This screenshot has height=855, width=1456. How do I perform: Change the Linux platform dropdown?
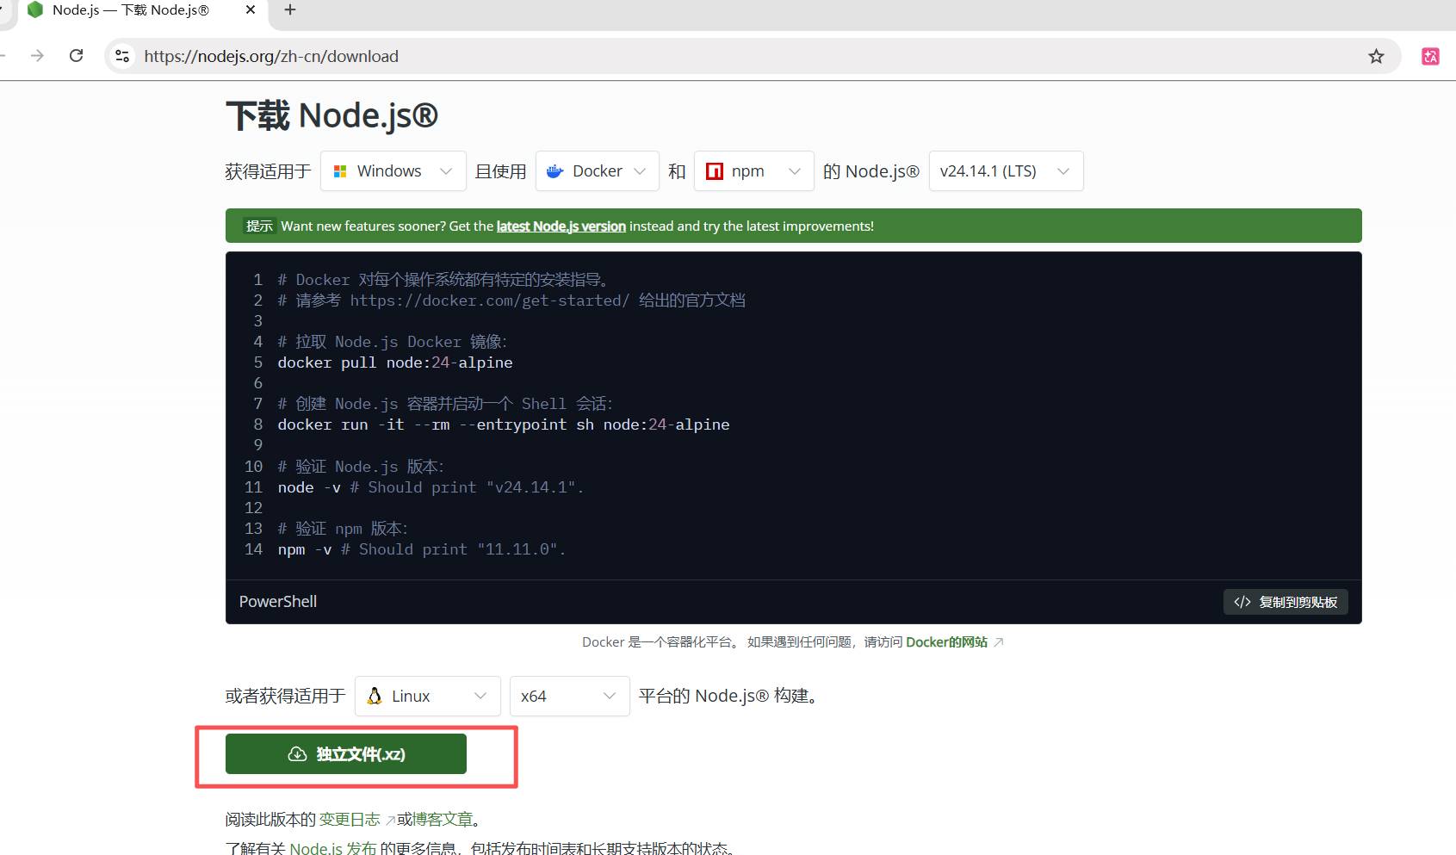click(427, 696)
